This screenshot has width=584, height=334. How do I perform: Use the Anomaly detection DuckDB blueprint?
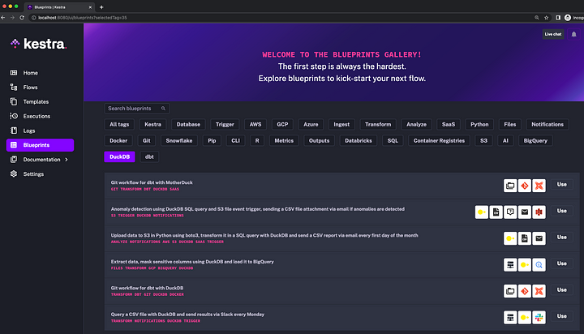click(561, 212)
